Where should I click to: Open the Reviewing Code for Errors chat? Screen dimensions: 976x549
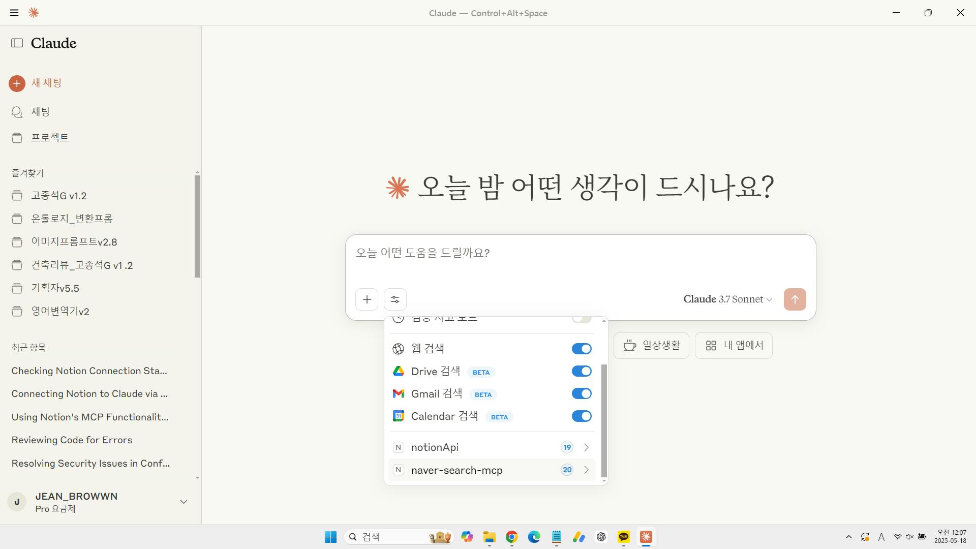pos(72,440)
